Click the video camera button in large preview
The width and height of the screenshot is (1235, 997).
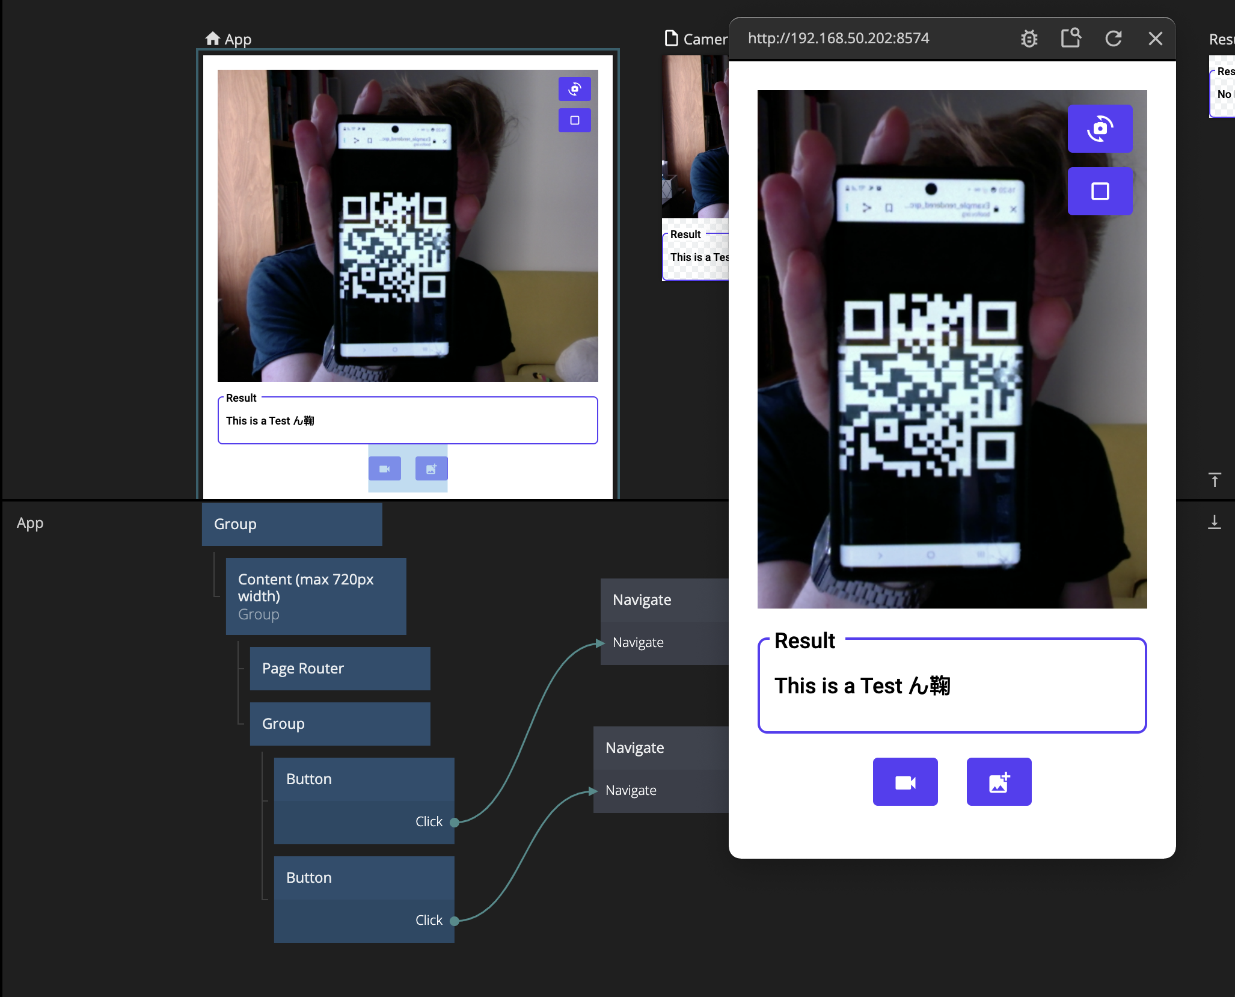[x=905, y=782]
